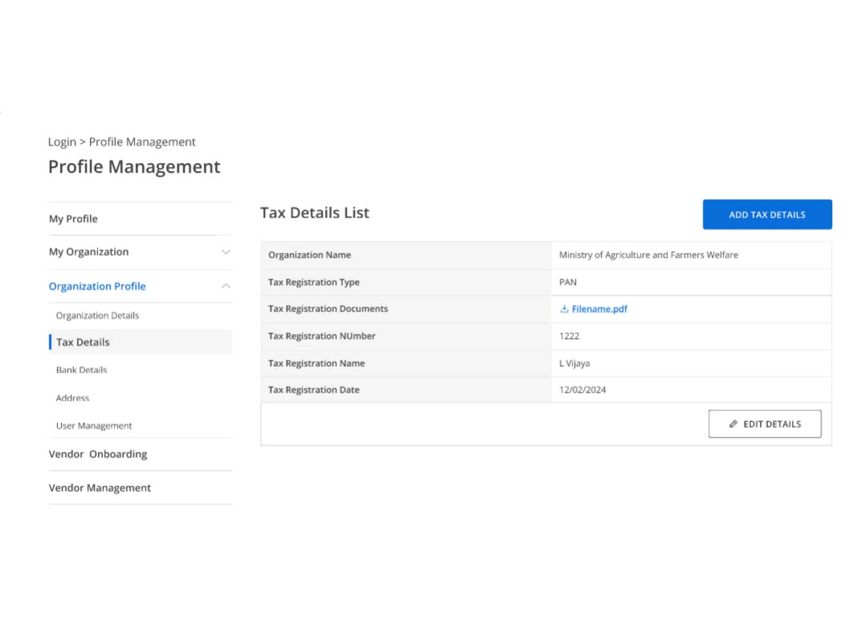850x639 pixels.
Task: Collapse the Organization Profile chevron
Action: coord(226,286)
